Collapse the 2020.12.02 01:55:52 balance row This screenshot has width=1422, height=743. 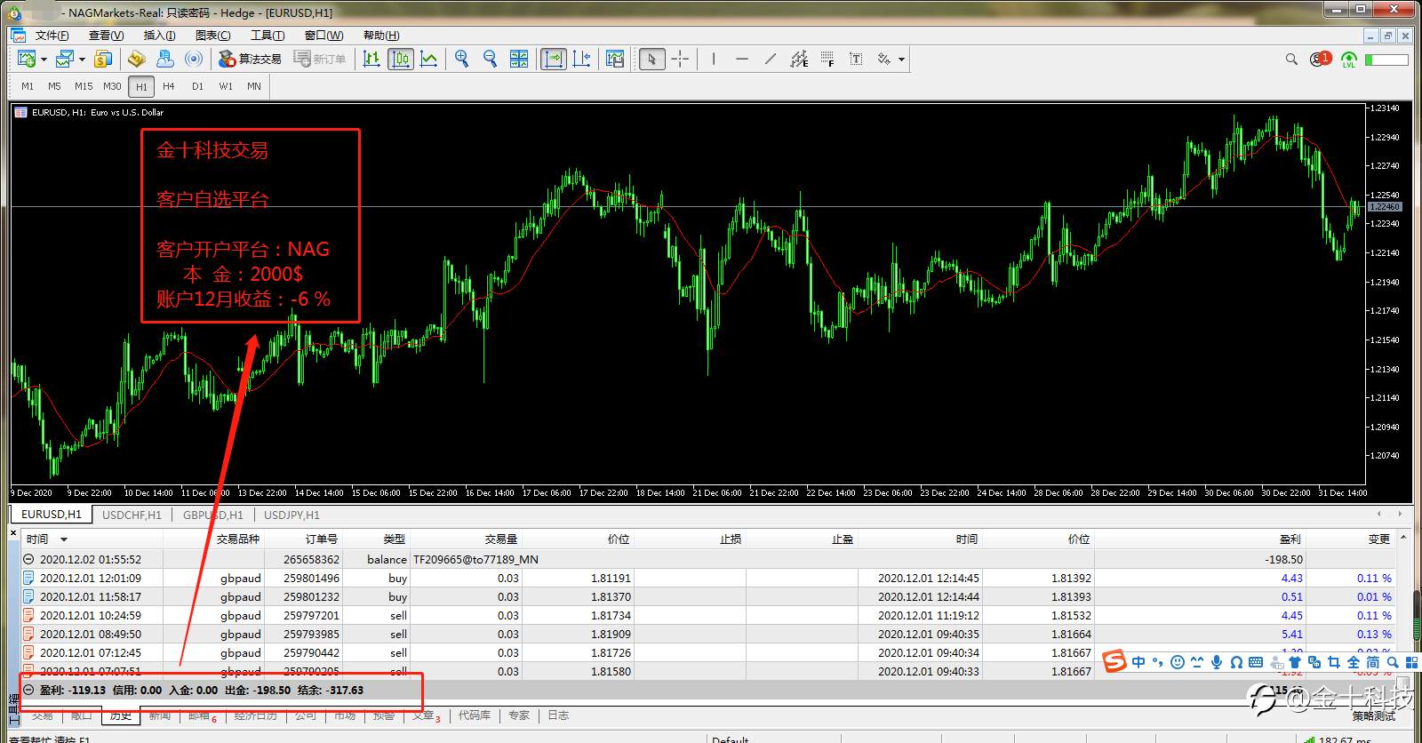28,559
